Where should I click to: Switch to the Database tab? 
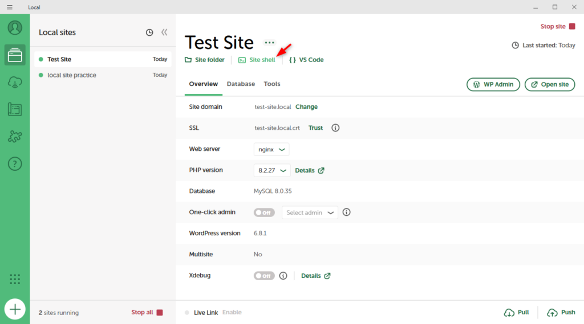point(241,84)
